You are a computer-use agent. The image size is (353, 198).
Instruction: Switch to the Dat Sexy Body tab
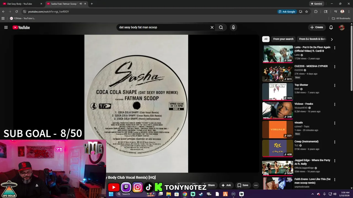(x=22, y=4)
